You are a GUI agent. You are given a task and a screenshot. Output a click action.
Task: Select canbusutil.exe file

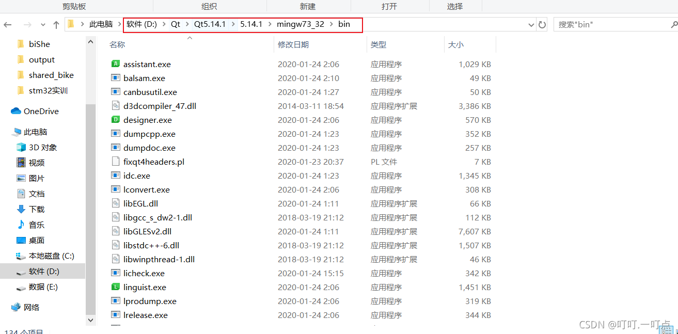click(x=150, y=92)
